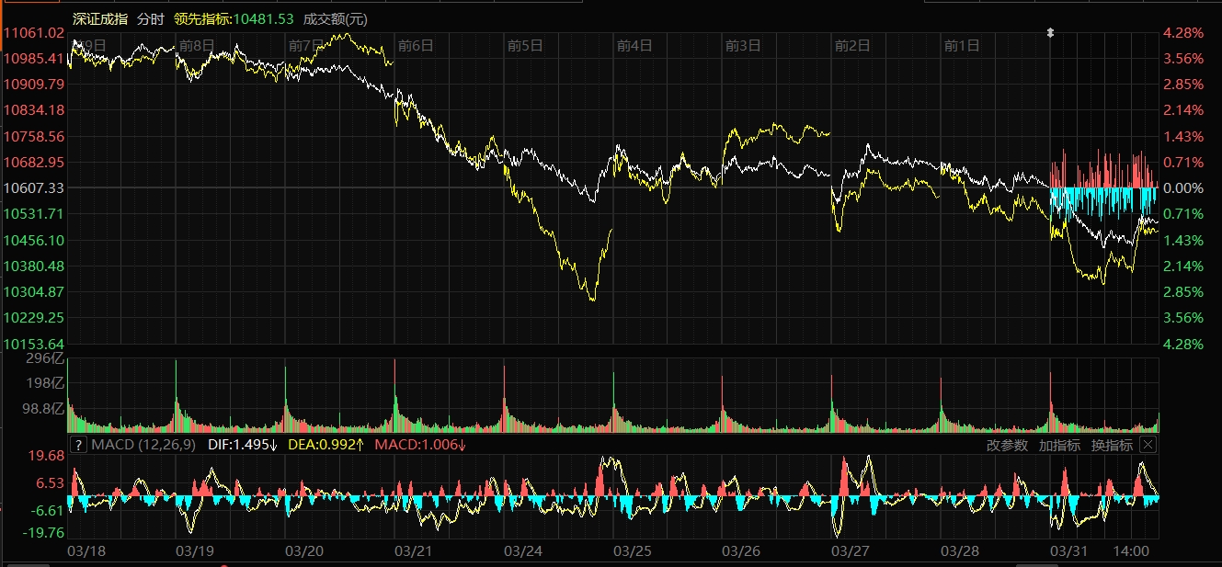Click the 6.53 MACD axis label
This screenshot has height=567, width=1222.
51,482
